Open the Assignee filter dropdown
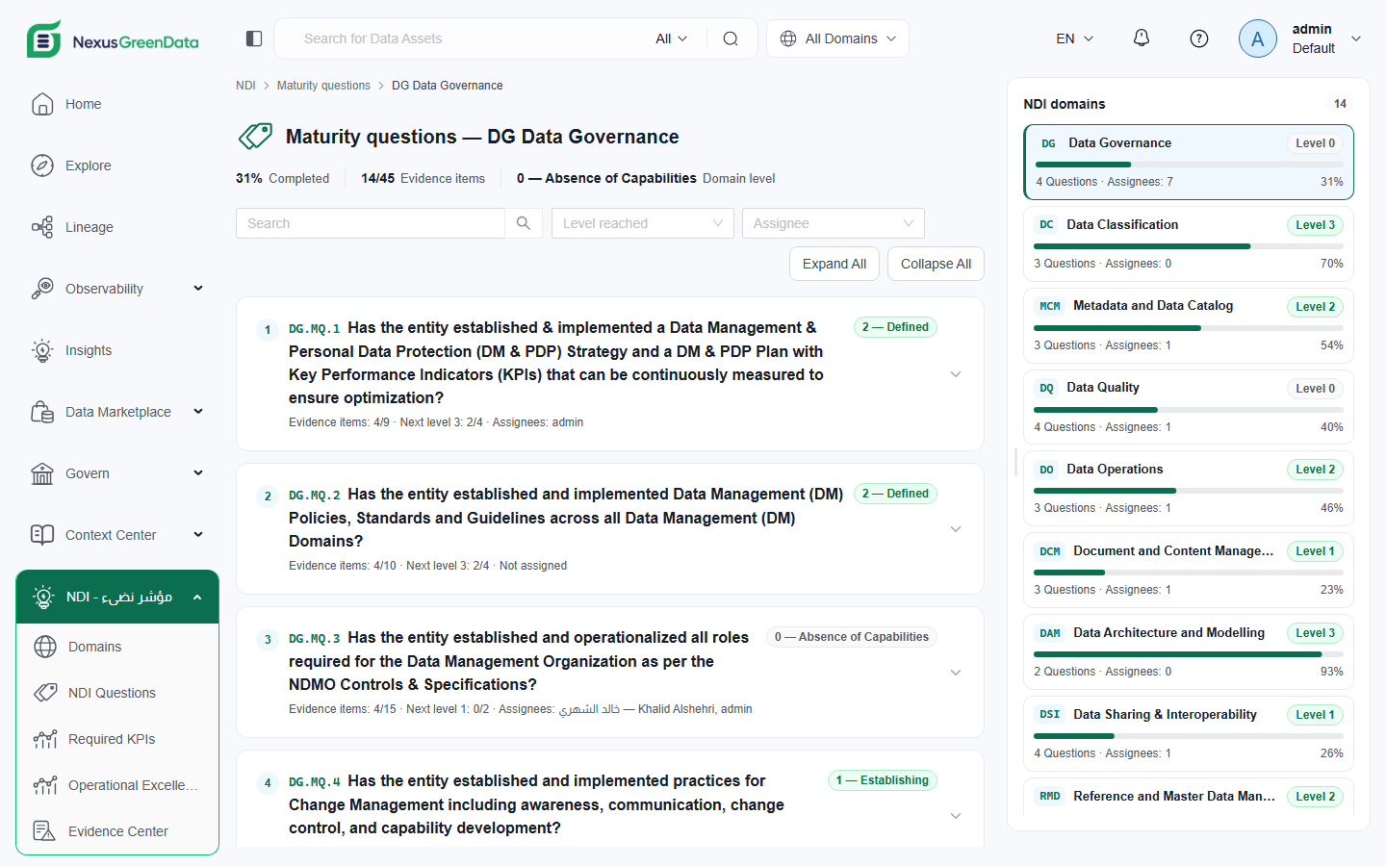 pyautogui.click(x=834, y=223)
